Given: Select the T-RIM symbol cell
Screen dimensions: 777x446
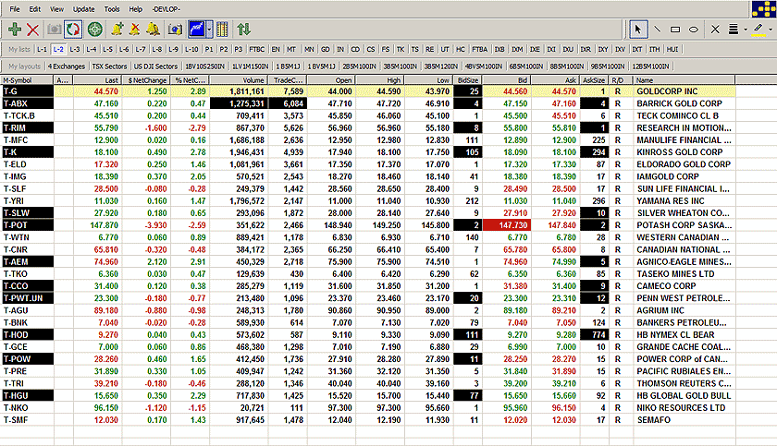Looking at the screenshot, I should click(27, 127).
